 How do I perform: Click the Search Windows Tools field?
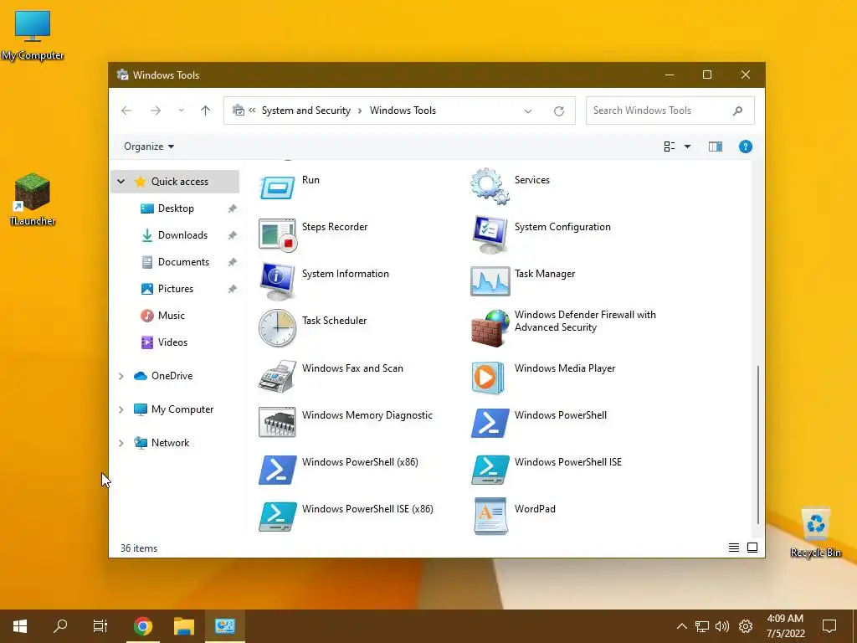(x=670, y=111)
